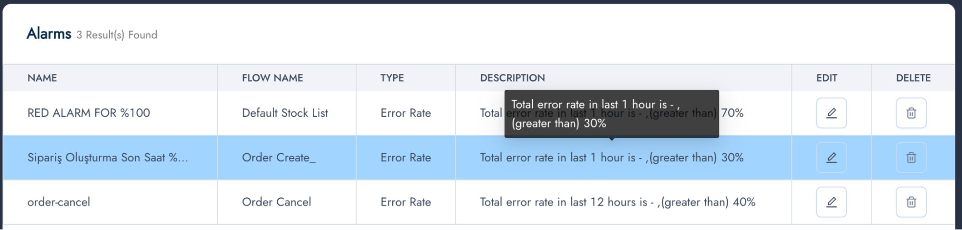Select the Sipariş Oluşturma Son Saat row name
Screen dimensions: 962x230
coord(107,157)
